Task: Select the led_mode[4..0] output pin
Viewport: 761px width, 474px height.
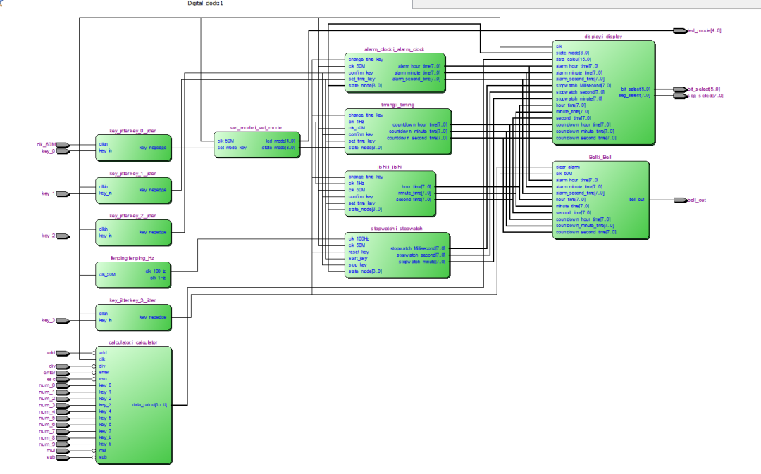Action: coord(679,31)
